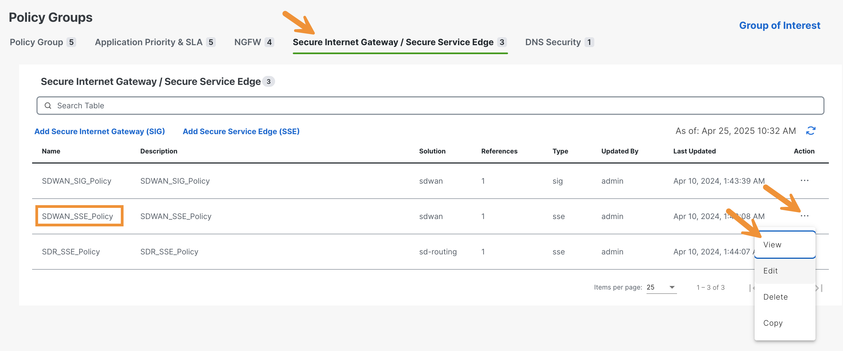The height and width of the screenshot is (351, 843).
Task: Open action menu for SDWAN_SIG_Policy row
Action: pos(804,181)
